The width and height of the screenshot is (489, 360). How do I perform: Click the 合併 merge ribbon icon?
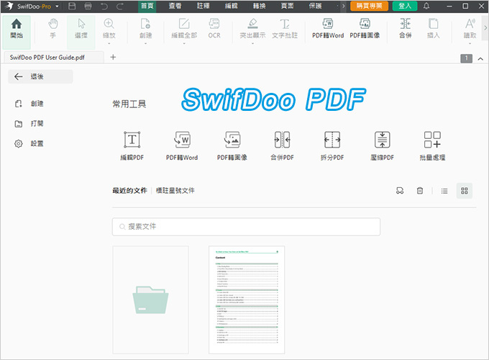[405, 29]
